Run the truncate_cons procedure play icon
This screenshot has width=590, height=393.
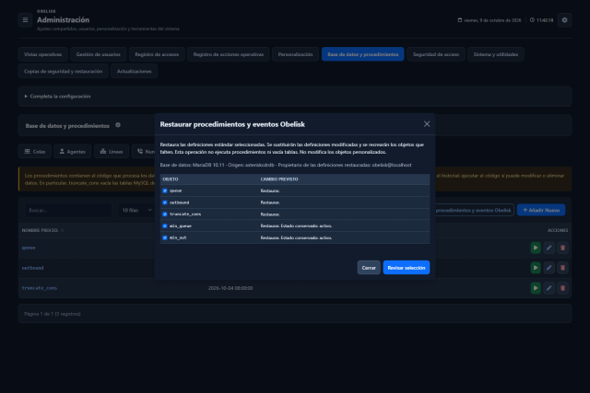pyautogui.click(x=536, y=288)
